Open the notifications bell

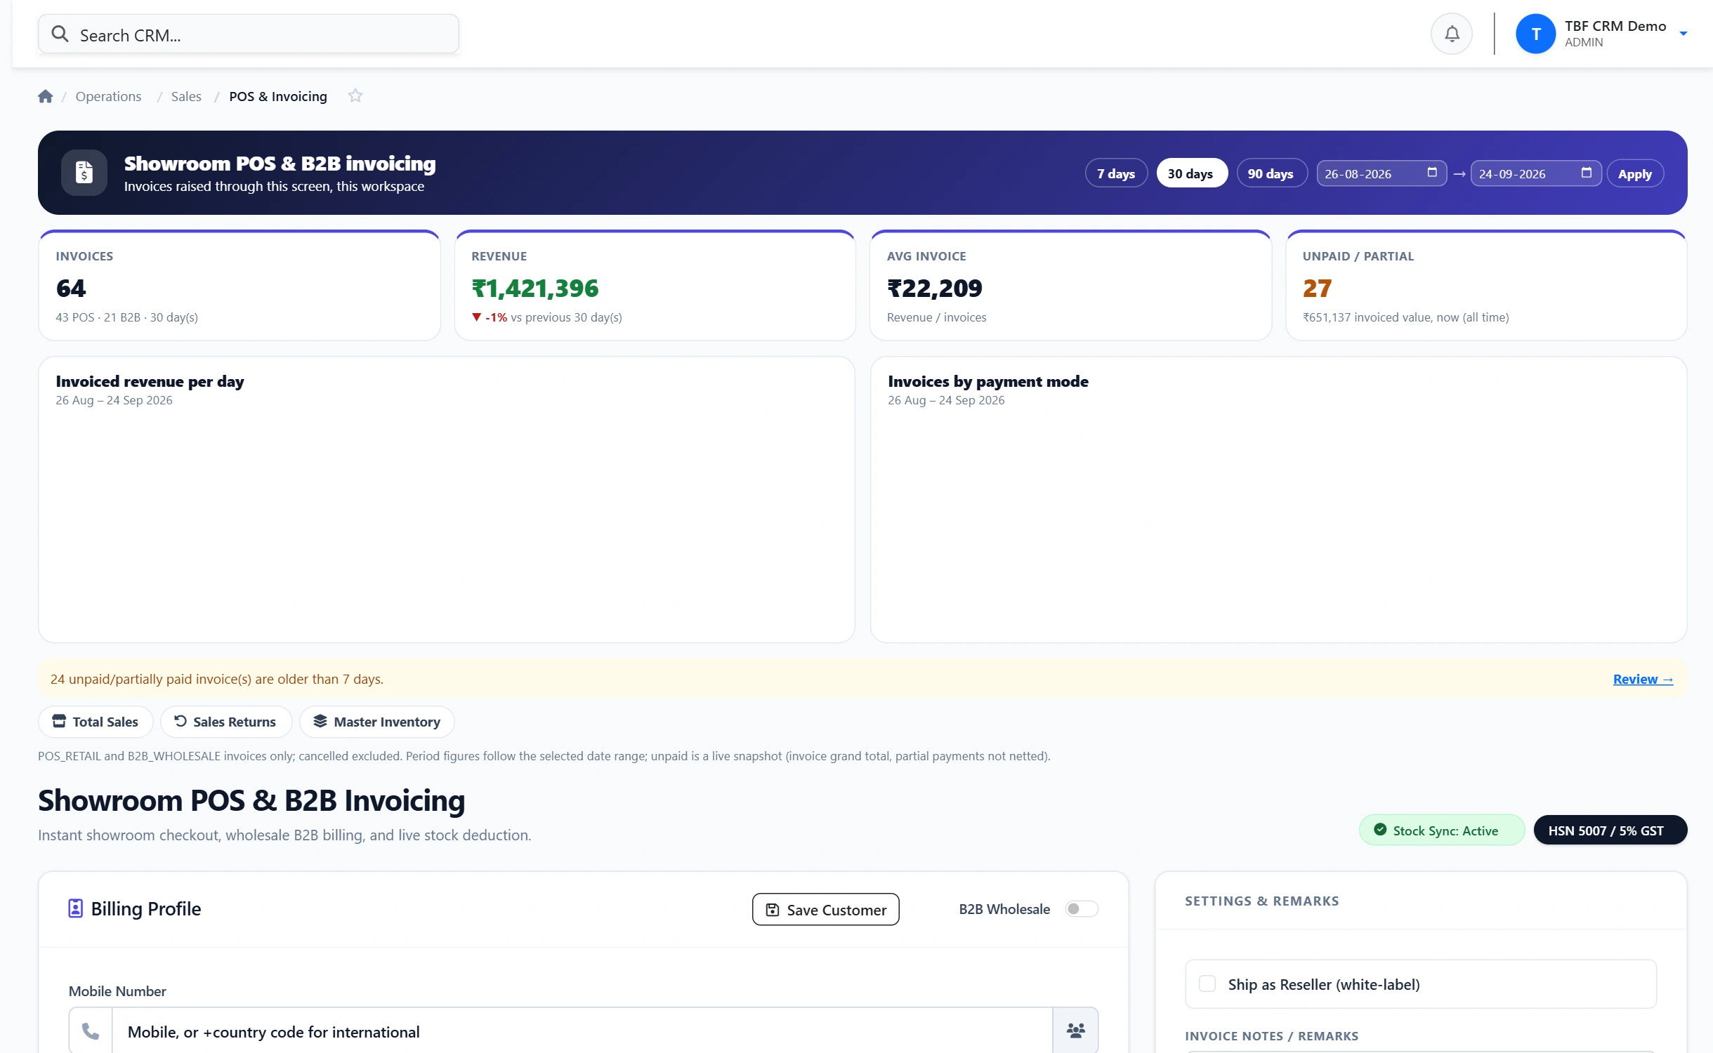tap(1451, 34)
